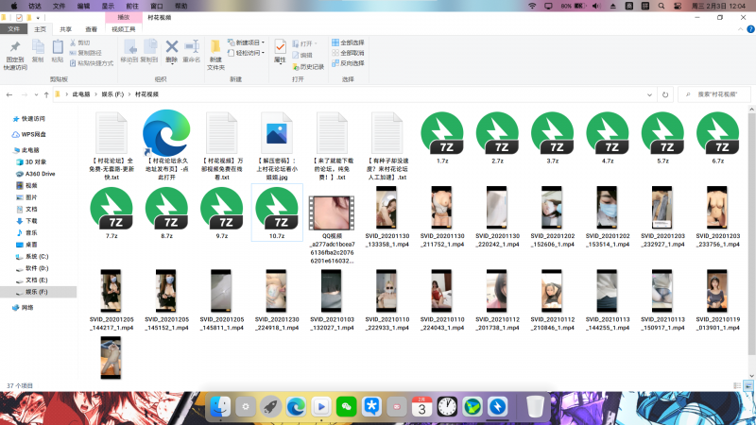Open WeChat from the dock

click(346, 405)
